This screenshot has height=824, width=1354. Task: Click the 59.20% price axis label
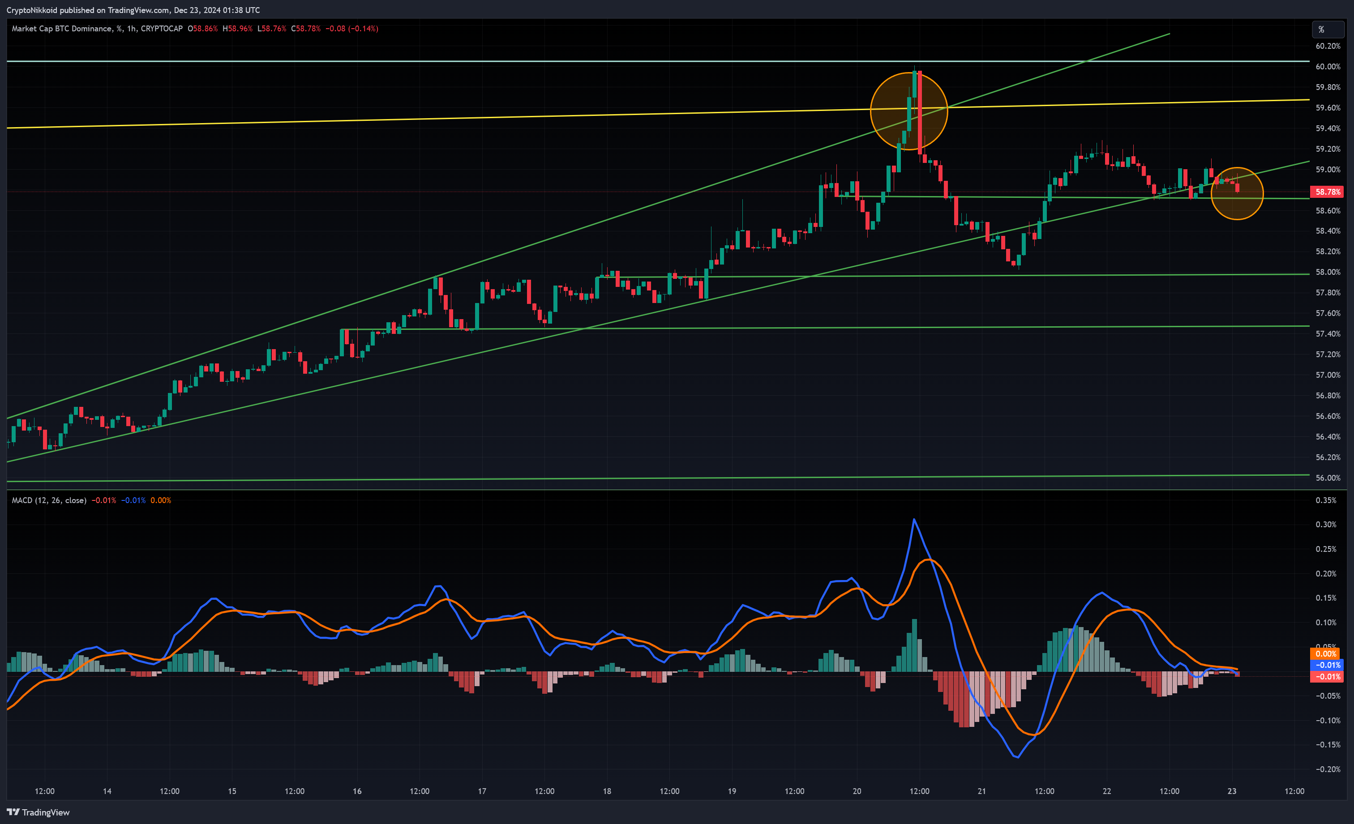[x=1328, y=149]
